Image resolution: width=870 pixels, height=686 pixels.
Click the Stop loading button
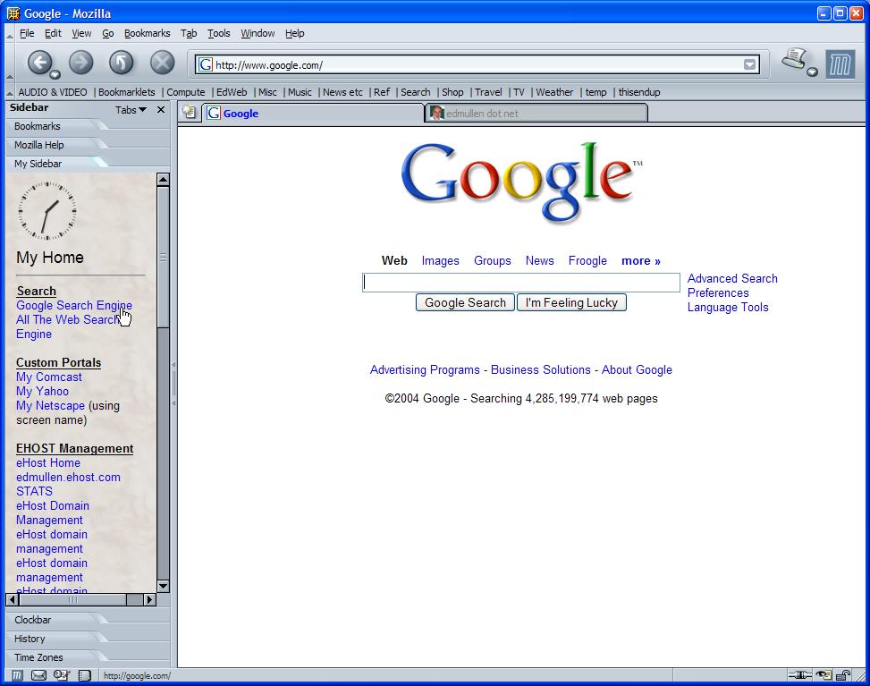coord(162,62)
